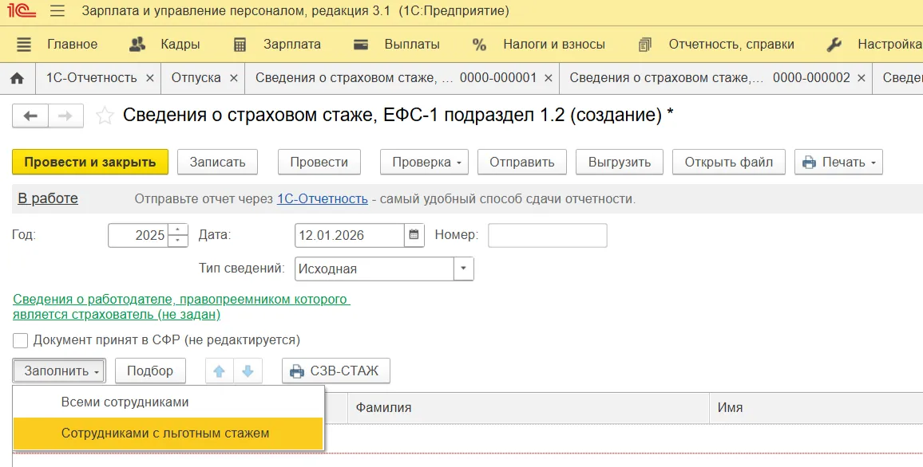
Task: Open the Проверка dropdown button
Action: [x=427, y=162]
